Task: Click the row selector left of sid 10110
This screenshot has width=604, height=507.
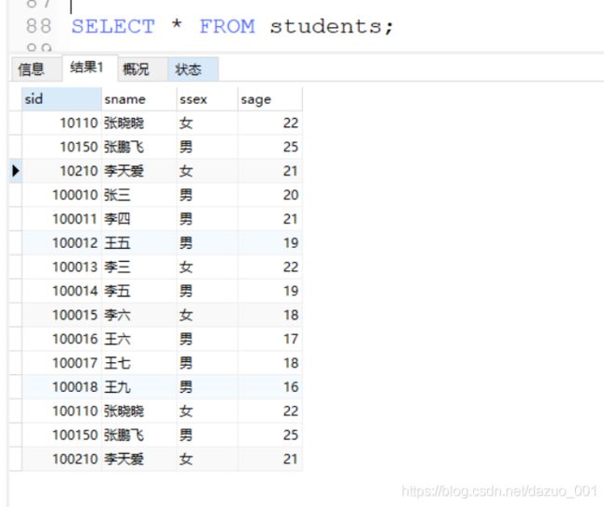Action: (16, 123)
